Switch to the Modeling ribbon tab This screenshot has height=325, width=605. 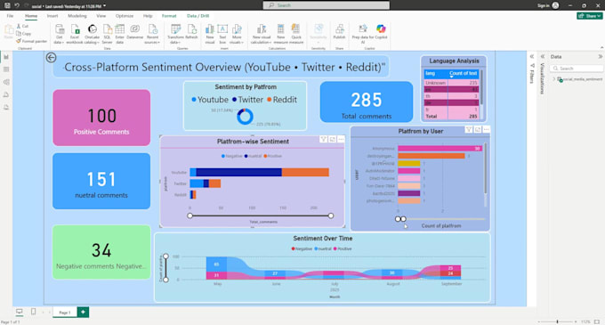pyautogui.click(x=77, y=16)
